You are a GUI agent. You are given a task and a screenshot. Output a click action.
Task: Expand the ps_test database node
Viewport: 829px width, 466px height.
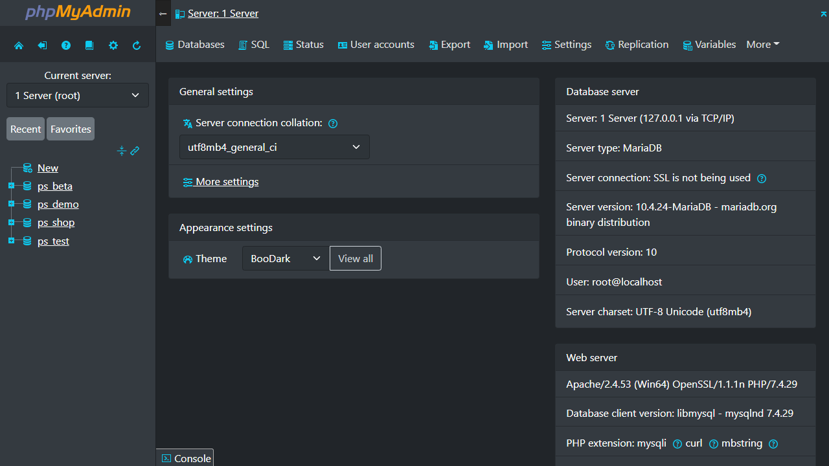tap(11, 241)
